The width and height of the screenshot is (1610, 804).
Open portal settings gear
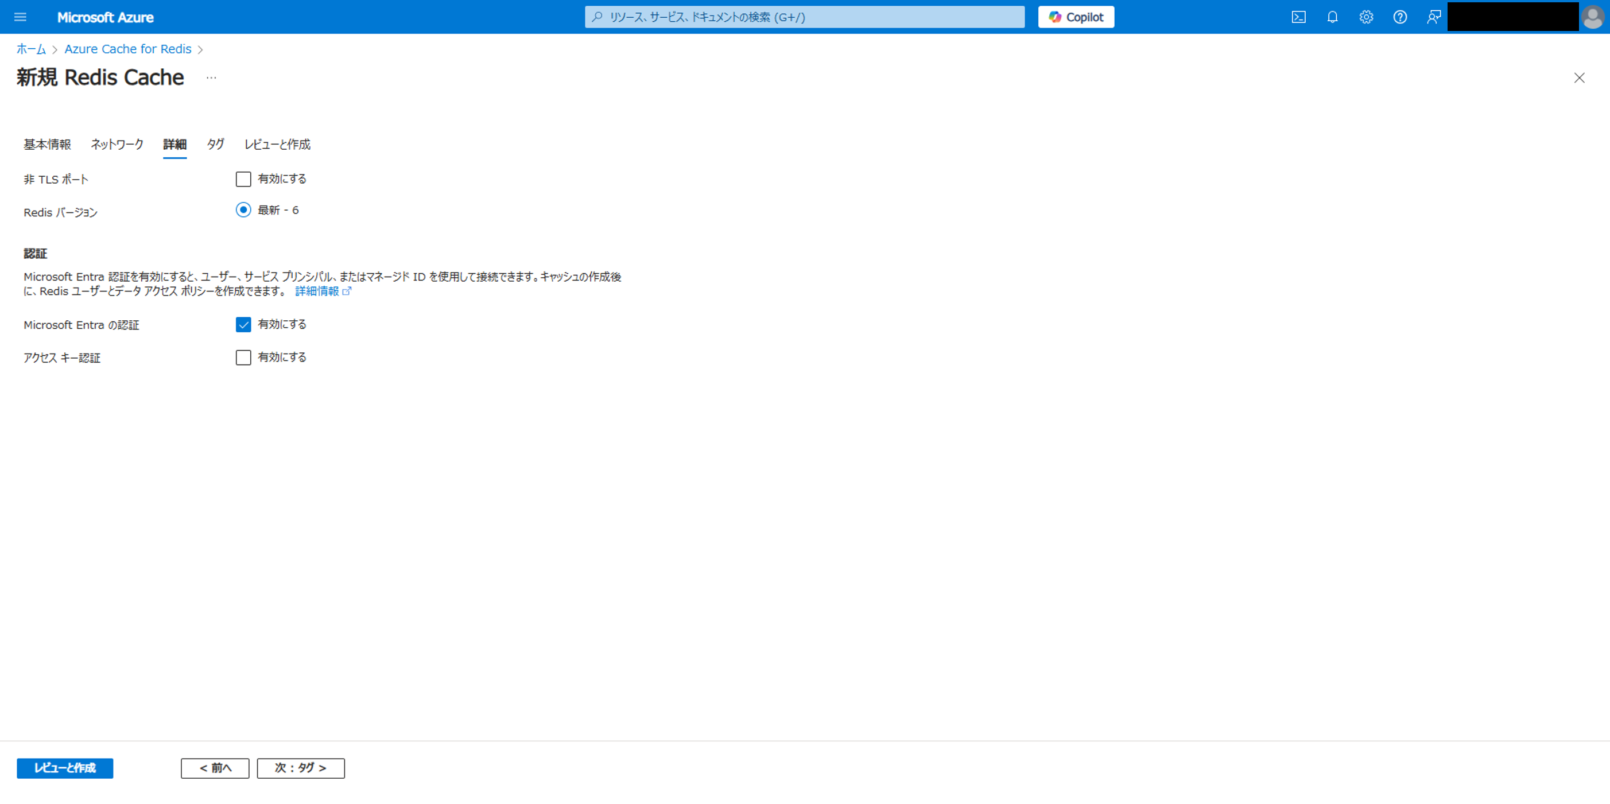coord(1365,17)
